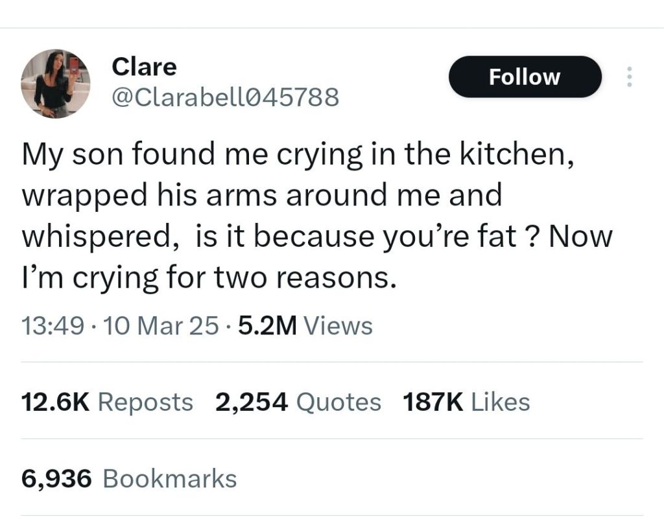Click the 6,936 bookmark count number
This screenshot has height=525, width=664.
tap(58, 478)
